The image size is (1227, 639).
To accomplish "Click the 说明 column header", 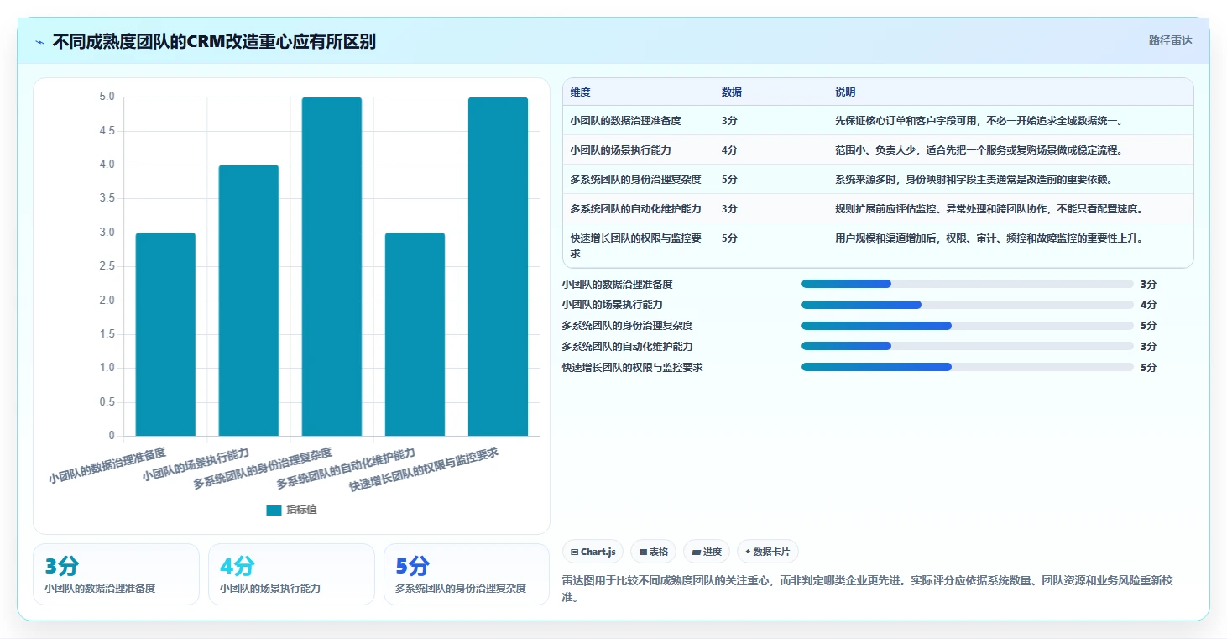I will point(845,92).
